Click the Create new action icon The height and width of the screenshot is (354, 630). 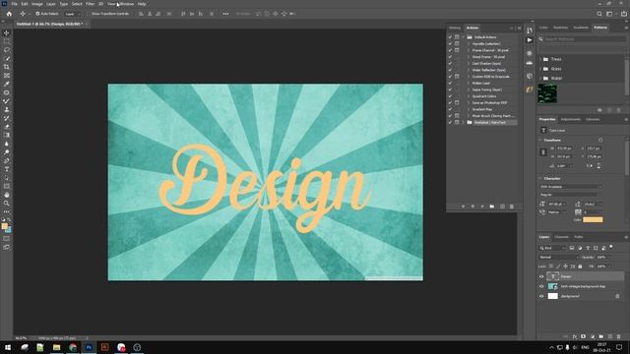tap(502, 206)
